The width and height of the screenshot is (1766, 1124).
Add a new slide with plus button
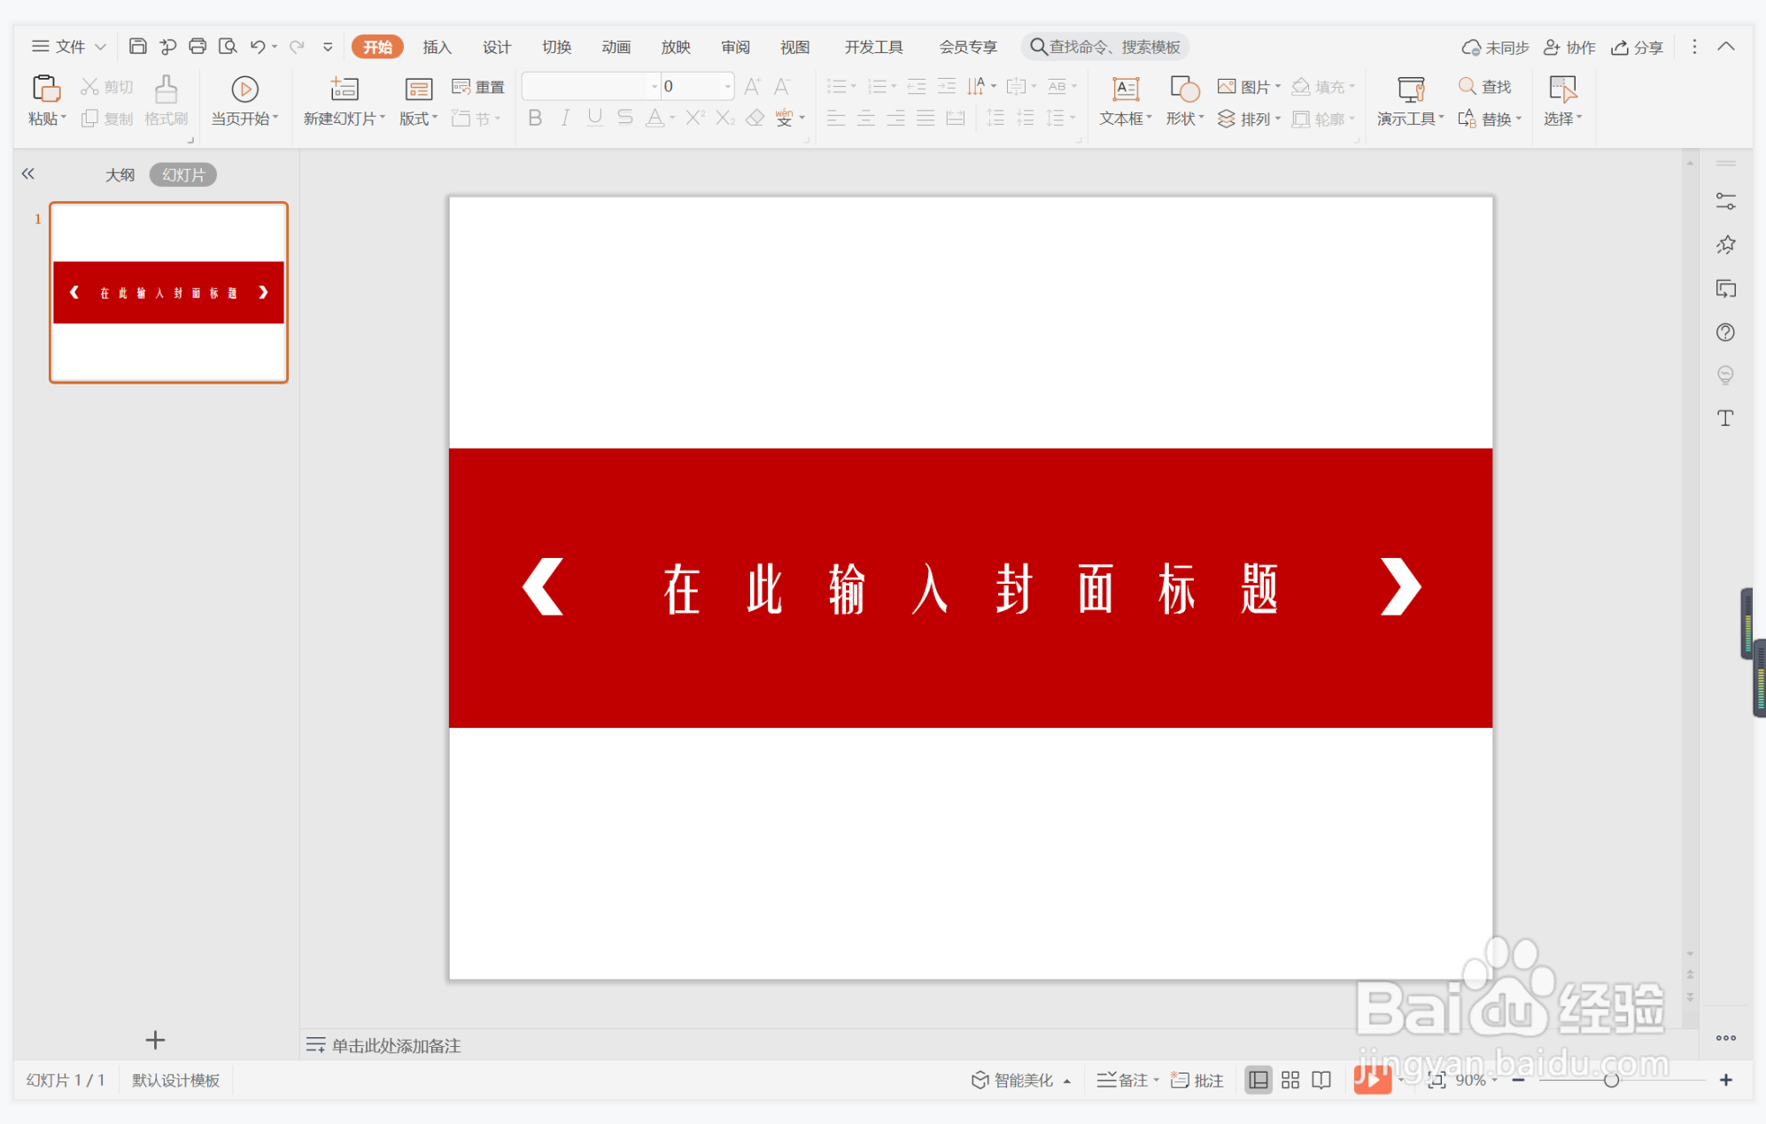(155, 1039)
